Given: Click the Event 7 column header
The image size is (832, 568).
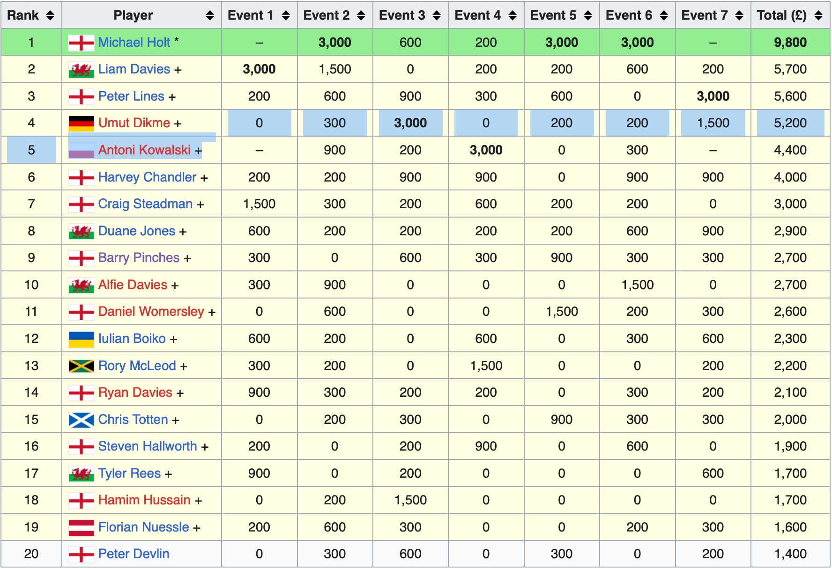Looking at the screenshot, I should 705,15.
